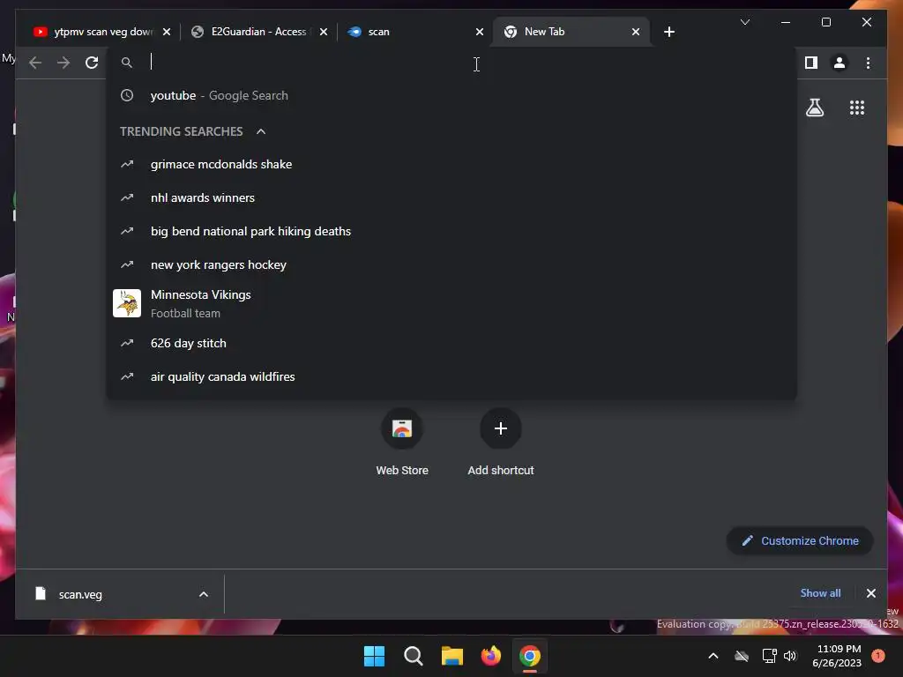This screenshot has height=677, width=903.
Task: Close the ytpmv scan veg tab
Action: [167, 32]
